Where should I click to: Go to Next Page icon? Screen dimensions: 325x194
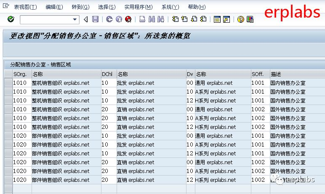(194, 19)
